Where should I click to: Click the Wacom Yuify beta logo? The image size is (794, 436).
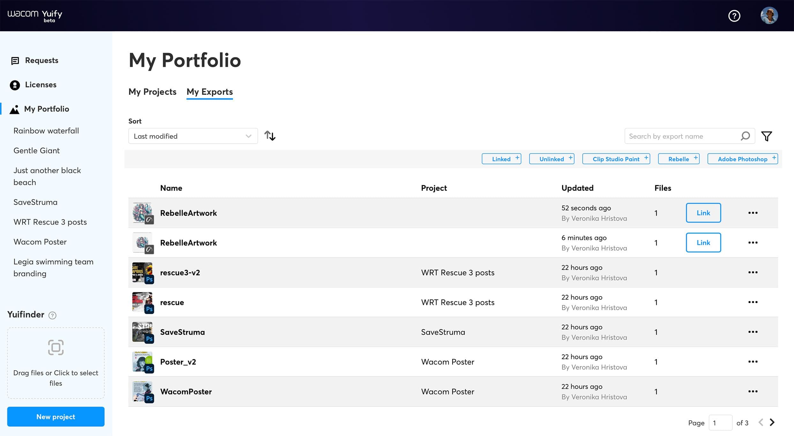pos(35,16)
